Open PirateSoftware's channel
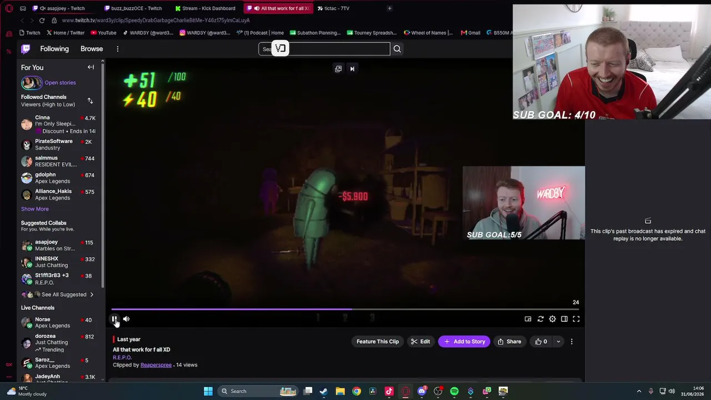 58,144
